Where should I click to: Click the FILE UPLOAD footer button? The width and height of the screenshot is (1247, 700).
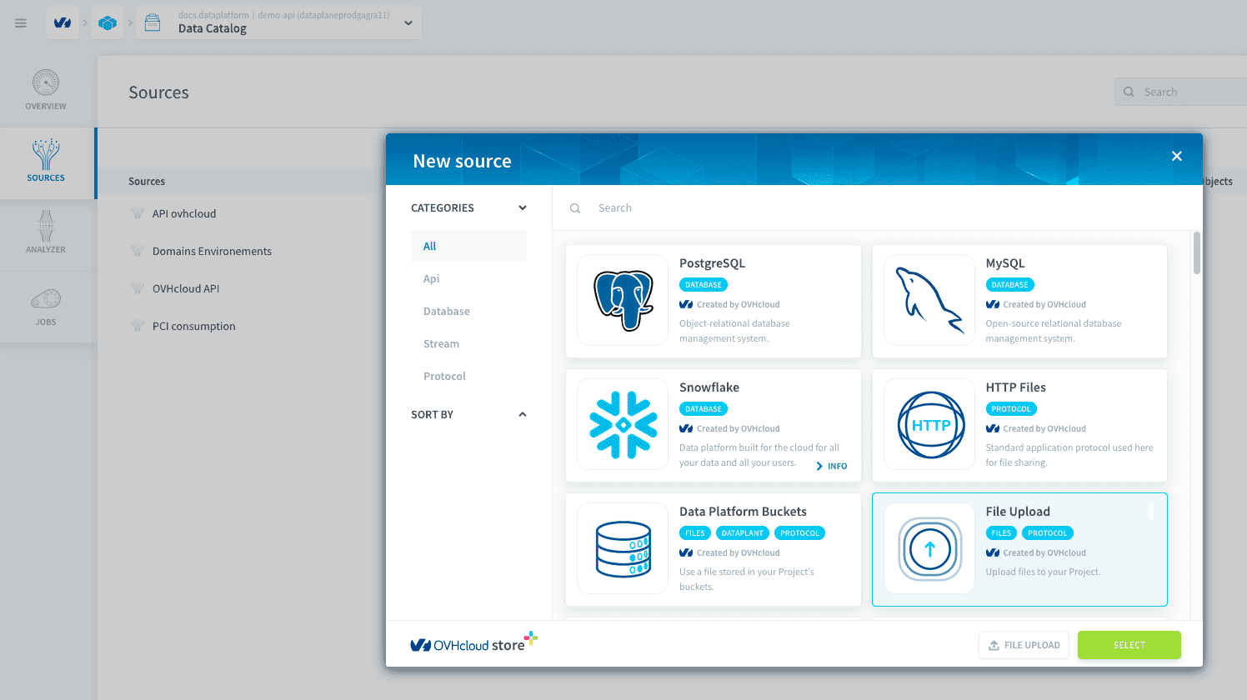pyautogui.click(x=1024, y=645)
